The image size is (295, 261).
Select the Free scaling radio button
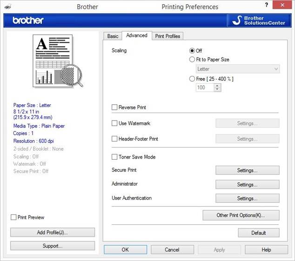(192, 79)
